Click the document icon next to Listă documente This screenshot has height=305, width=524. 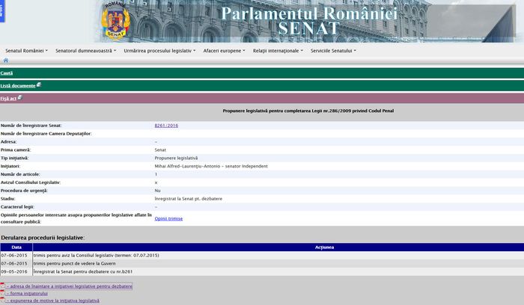coord(39,84)
